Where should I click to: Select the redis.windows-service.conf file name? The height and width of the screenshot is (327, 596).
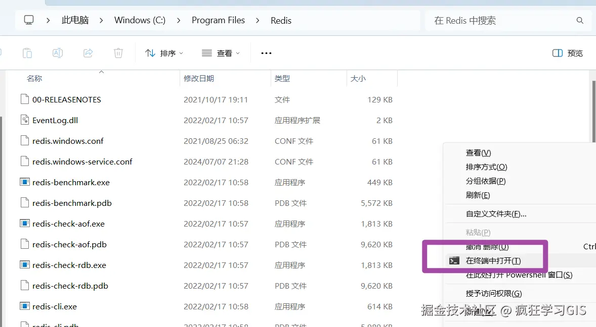pos(82,162)
